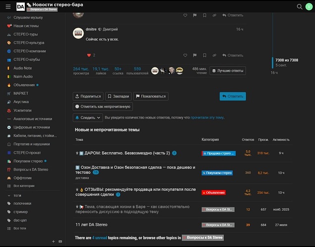Open the hamburger sidebar menu
Viewport: 315px width, 247px height.
(8, 6)
